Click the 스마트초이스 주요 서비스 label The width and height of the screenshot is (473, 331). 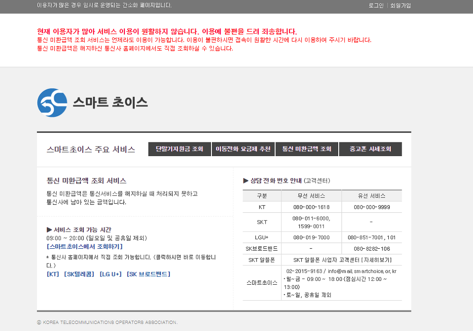coord(91,149)
